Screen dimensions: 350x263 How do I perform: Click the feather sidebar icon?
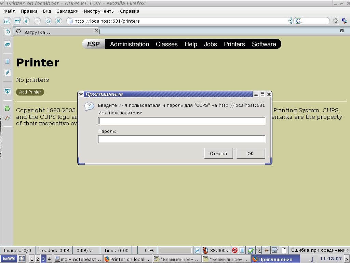pyautogui.click(x=8, y=73)
